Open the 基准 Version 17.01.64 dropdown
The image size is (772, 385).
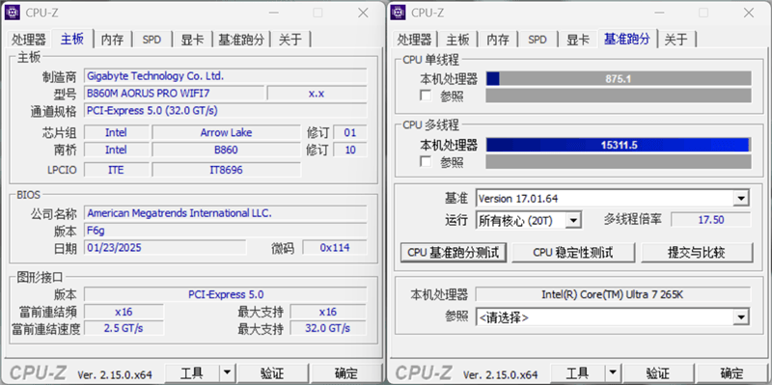point(740,199)
